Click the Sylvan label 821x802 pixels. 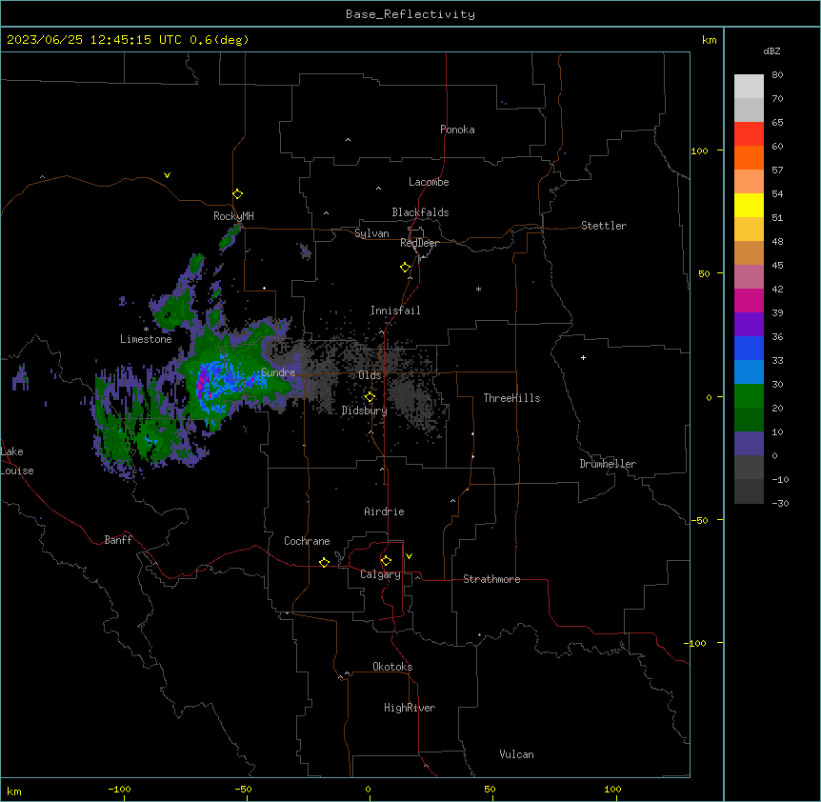[371, 233]
